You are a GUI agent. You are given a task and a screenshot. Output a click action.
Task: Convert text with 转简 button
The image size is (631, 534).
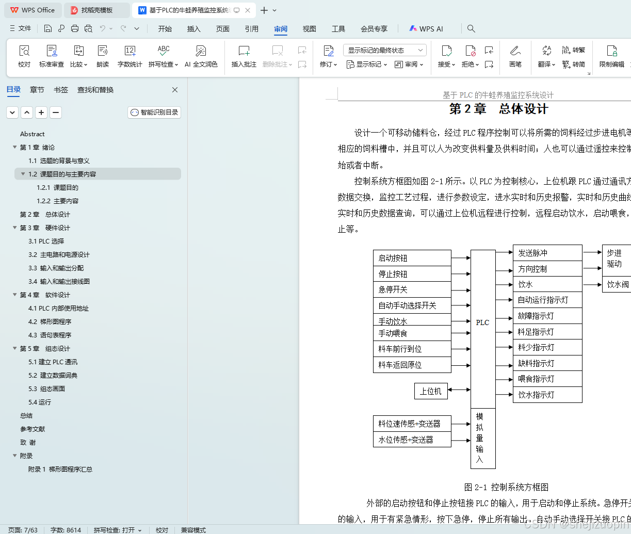pos(574,64)
